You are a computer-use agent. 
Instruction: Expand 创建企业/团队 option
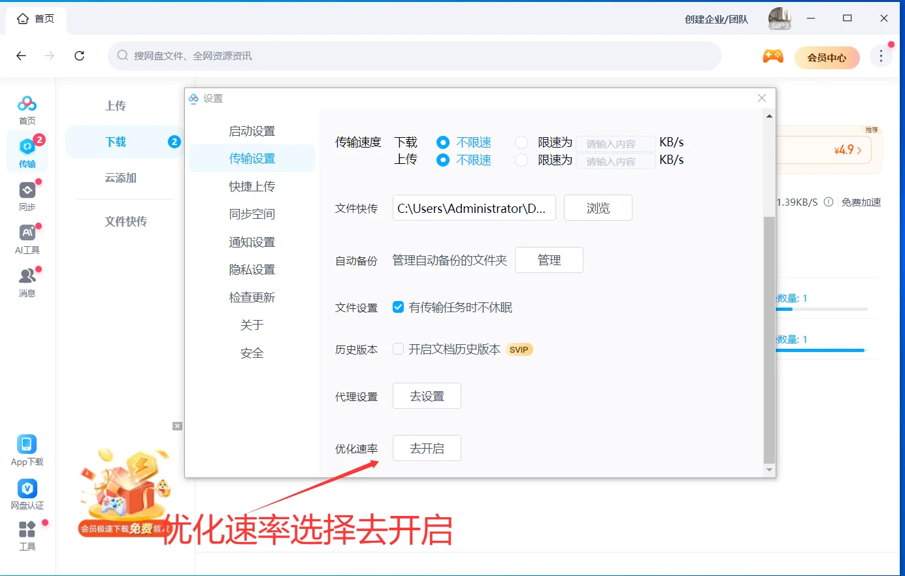(716, 19)
